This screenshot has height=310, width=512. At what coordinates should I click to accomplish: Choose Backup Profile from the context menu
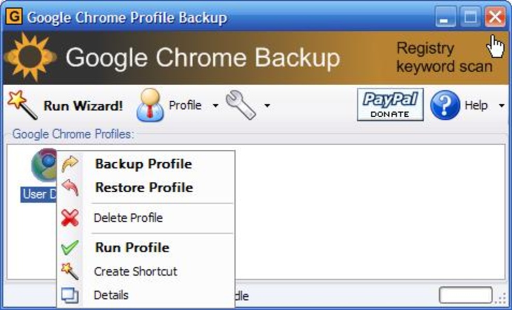tap(144, 164)
